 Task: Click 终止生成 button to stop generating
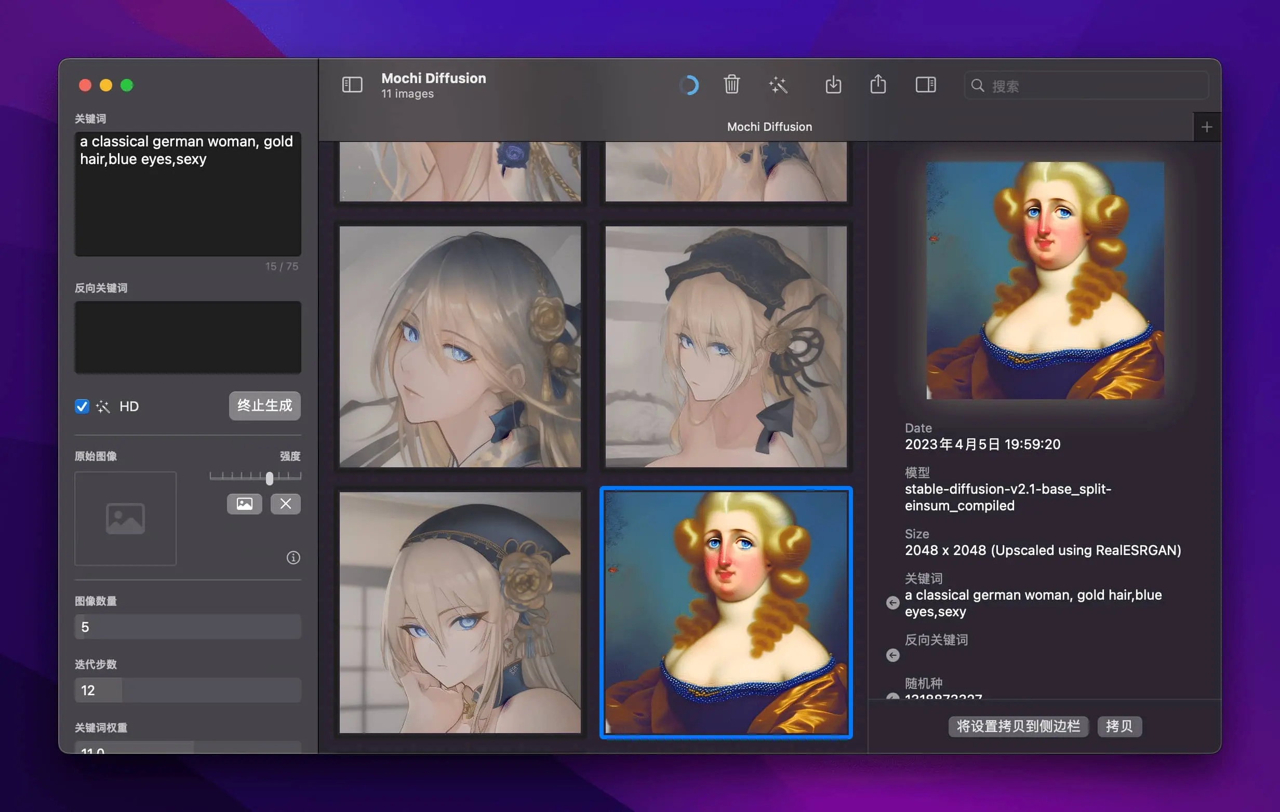(x=265, y=405)
